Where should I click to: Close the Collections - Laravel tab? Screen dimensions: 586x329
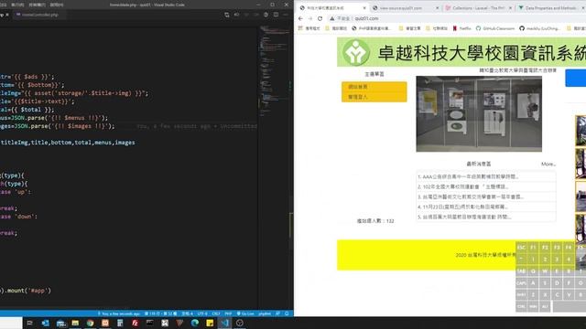(511, 8)
